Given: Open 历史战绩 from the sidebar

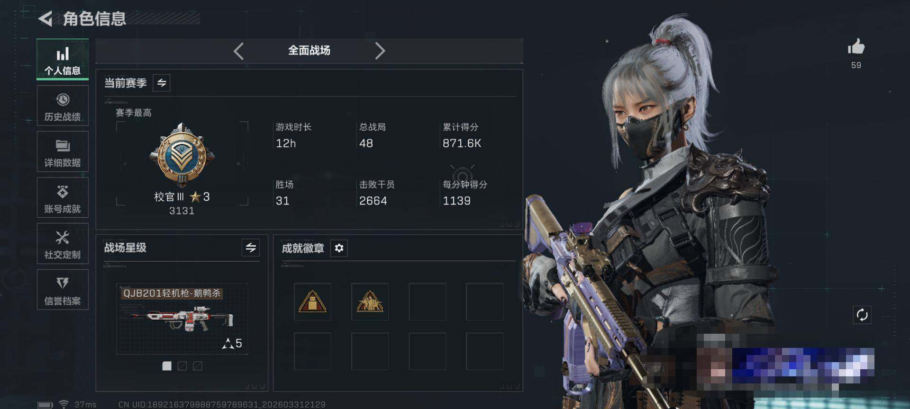Looking at the screenshot, I should coord(63,106).
